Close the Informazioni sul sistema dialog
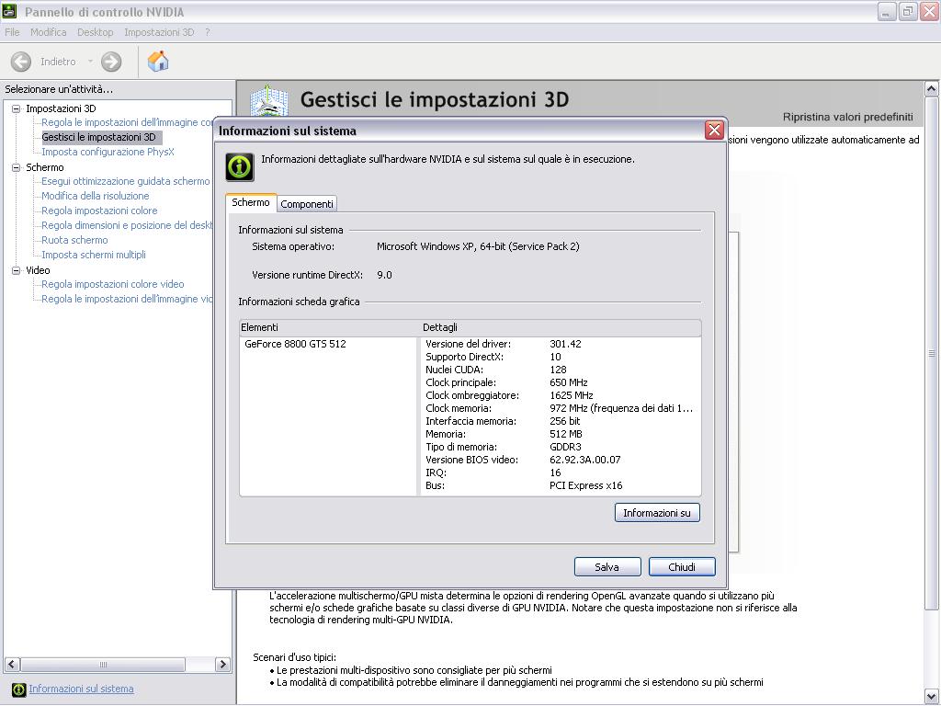Viewport: 941px width, 706px height. coord(713,131)
